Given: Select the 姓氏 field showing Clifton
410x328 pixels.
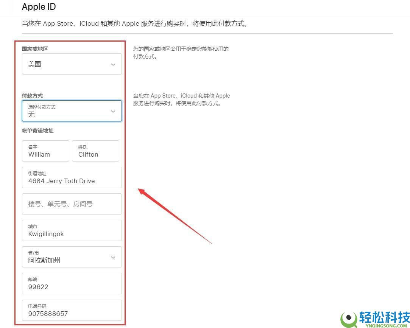Looking at the screenshot, I should tap(95, 151).
